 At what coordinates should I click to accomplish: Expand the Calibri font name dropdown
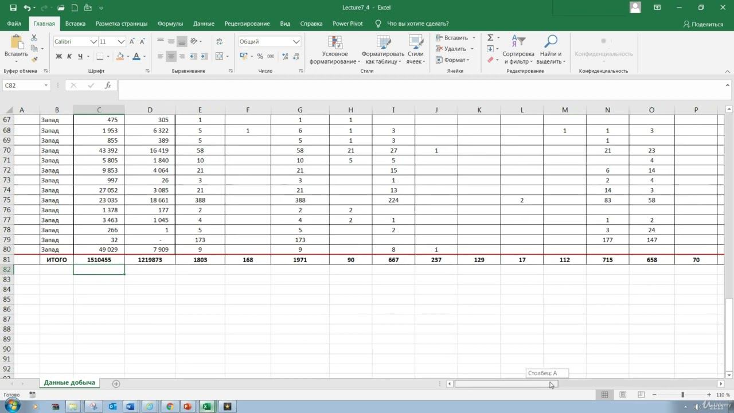[x=93, y=42]
